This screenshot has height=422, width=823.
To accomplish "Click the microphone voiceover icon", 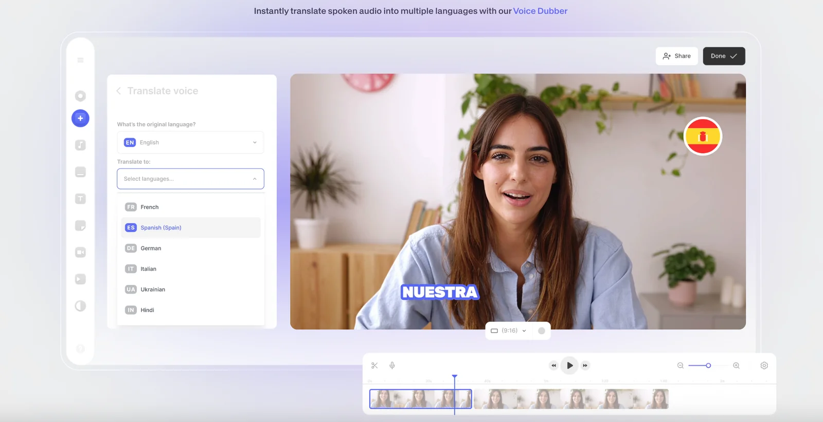I will click(x=392, y=366).
